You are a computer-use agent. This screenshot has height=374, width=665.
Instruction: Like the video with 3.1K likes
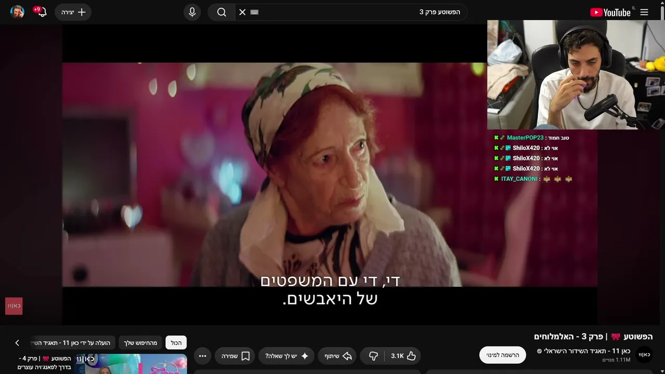404,356
